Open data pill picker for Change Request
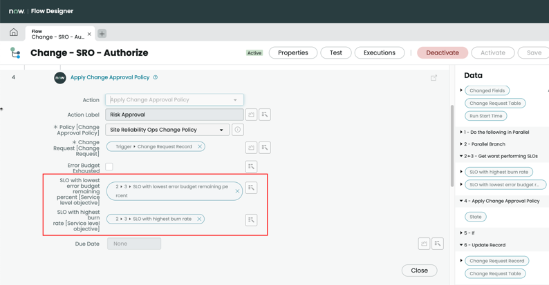This screenshot has height=285, width=549. [x=265, y=148]
